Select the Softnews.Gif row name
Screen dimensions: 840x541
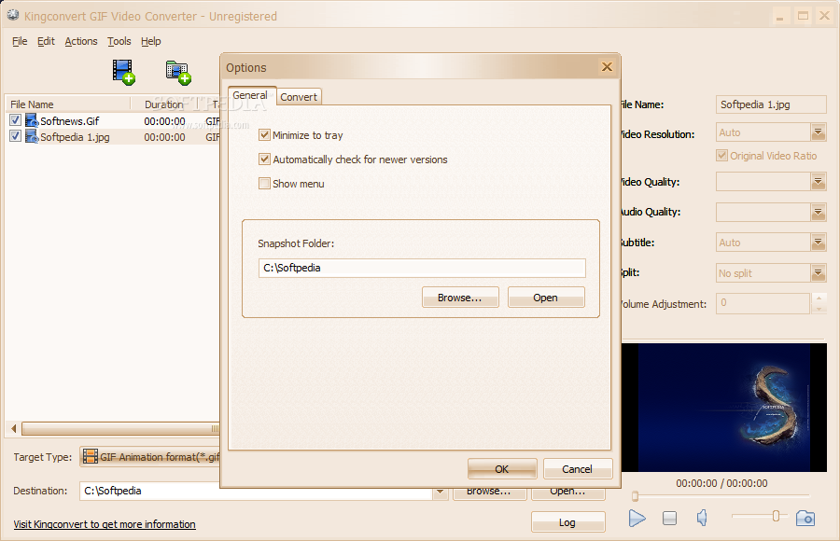pos(70,121)
